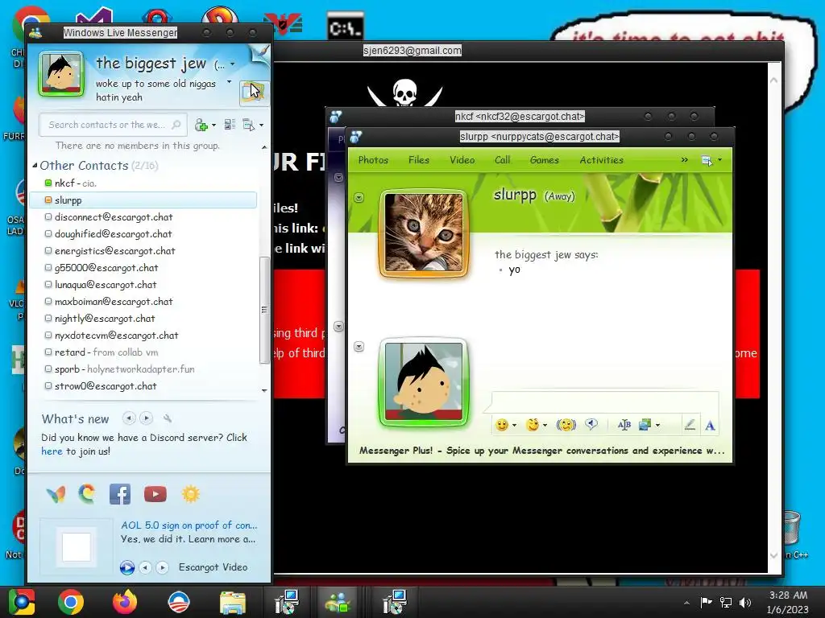Image resolution: width=825 pixels, height=618 pixels.
Task: Open the chat window menu icon
Action: [707, 160]
